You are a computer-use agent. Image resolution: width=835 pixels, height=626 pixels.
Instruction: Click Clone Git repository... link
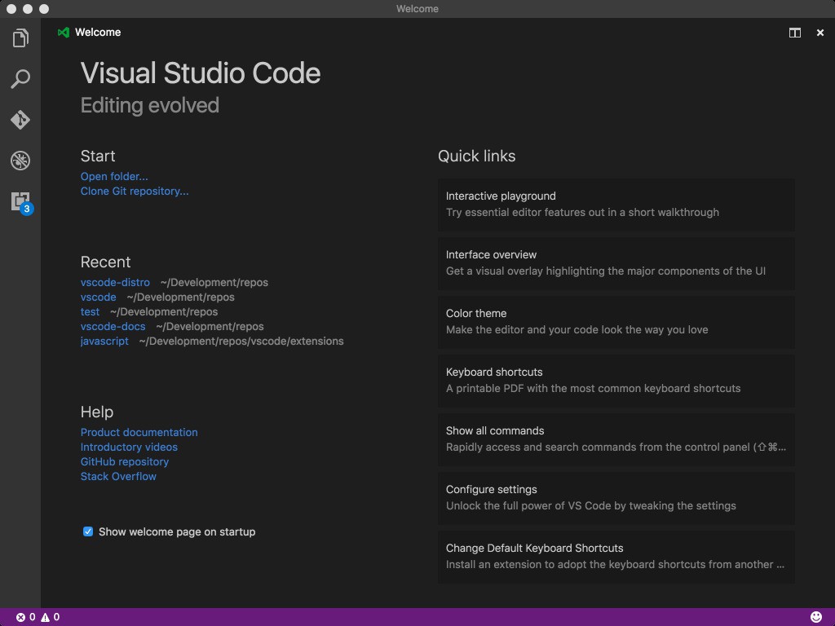point(135,191)
